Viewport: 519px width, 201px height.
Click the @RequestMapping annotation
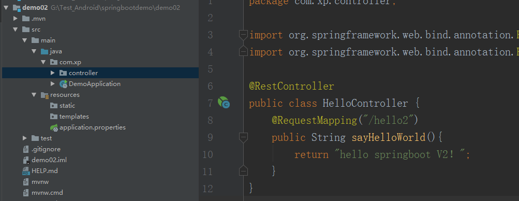315,120
